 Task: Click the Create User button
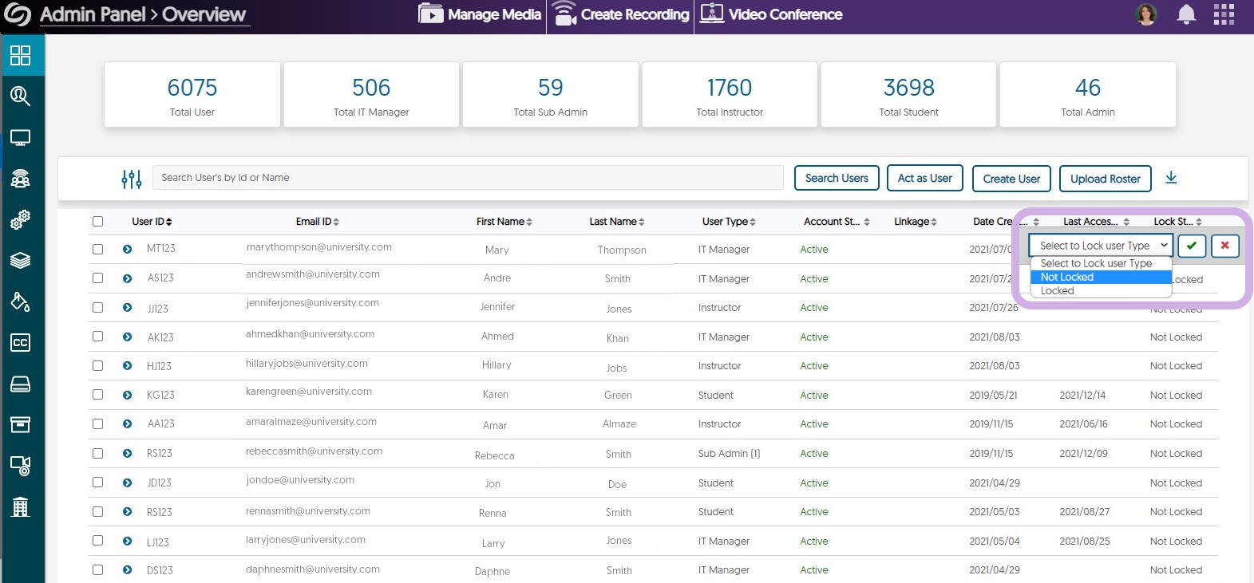coord(1011,179)
